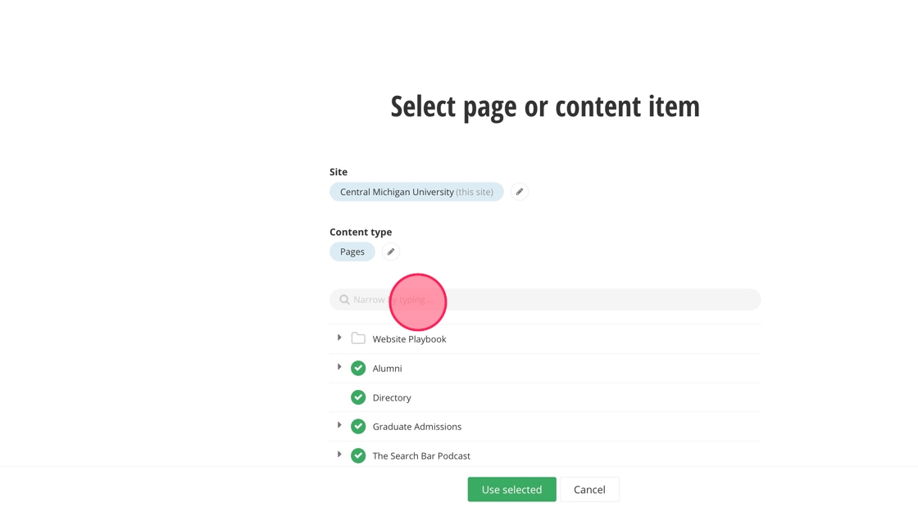Image resolution: width=918 pixels, height=512 pixels.
Task: Click the Pages content type chip
Action: pyautogui.click(x=352, y=251)
